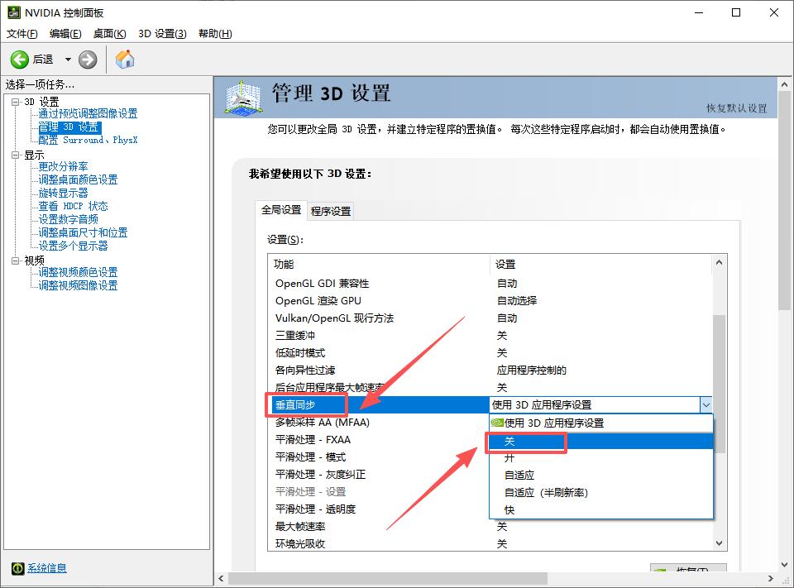The height and width of the screenshot is (588, 794).
Task: Choose 快 in vertical sync dropdown list
Action: click(x=601, y=509)
